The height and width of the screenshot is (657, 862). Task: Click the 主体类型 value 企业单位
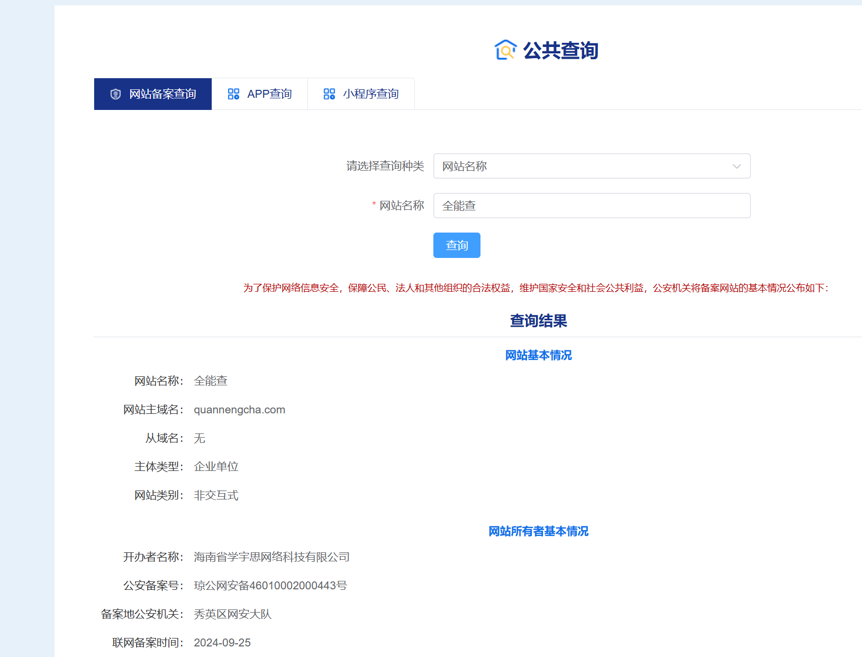click(216, 467)
